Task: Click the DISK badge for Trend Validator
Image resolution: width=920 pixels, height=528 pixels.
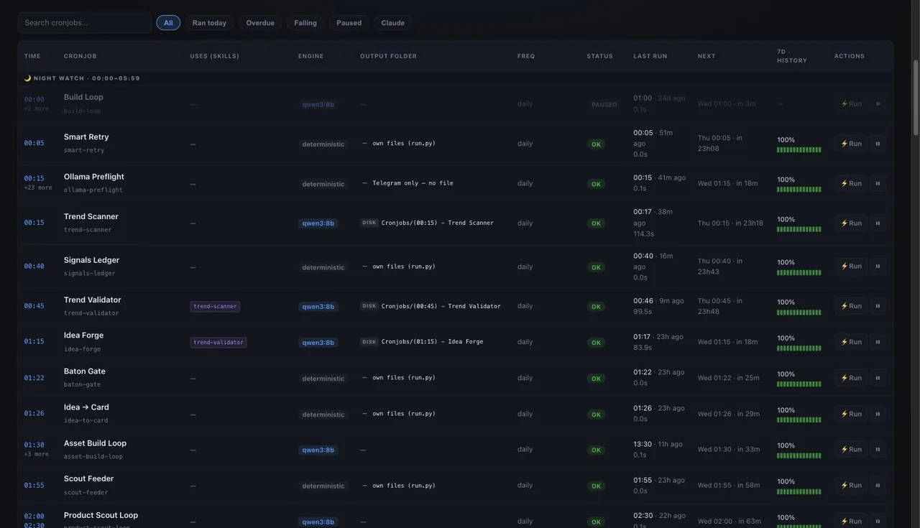Action: click(x=369, y=306)
